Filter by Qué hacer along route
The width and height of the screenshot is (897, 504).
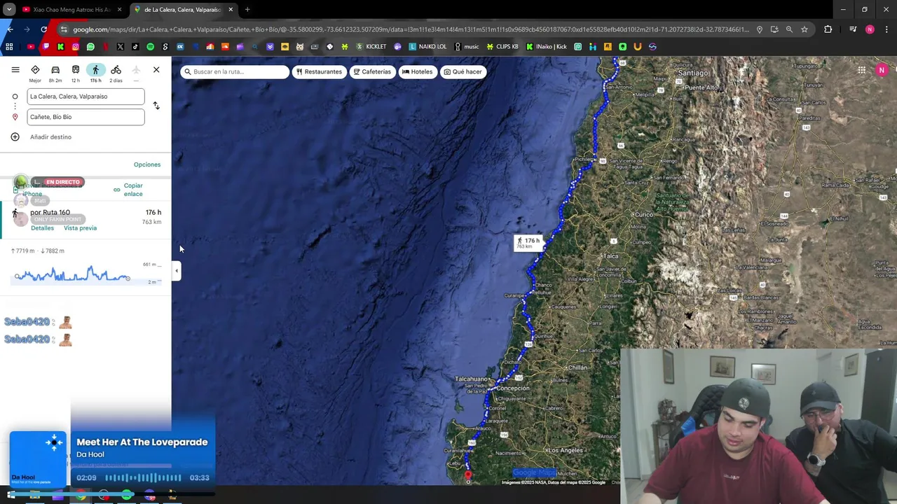463,71
